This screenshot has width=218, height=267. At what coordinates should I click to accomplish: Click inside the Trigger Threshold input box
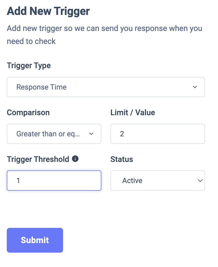point(54,181)
